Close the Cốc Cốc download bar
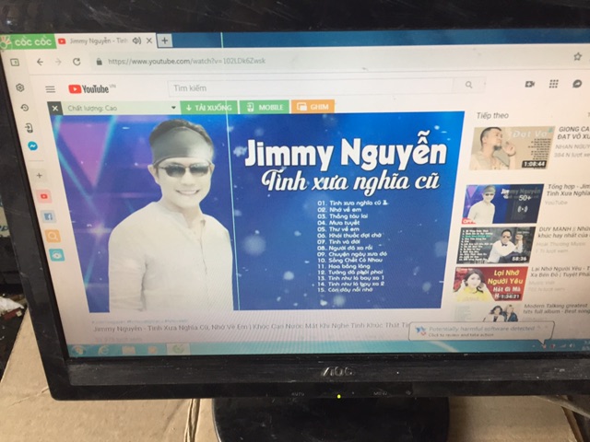This screenshot has height=442, width=590. [x=54, y=108]
